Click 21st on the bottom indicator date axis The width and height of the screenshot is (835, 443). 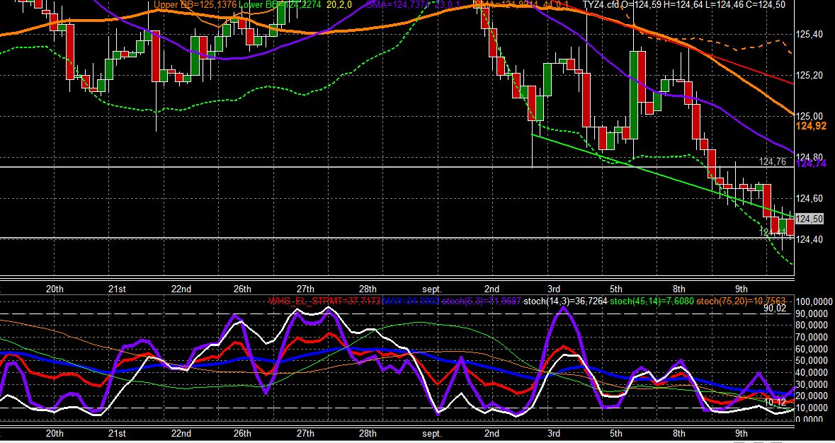[117, 433]
